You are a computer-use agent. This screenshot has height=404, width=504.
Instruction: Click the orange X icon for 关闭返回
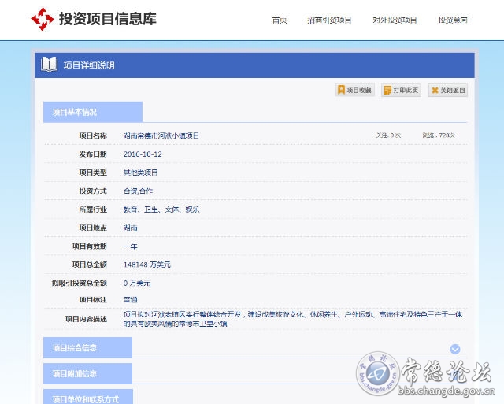pyautogui.click(x=435, y=91)
